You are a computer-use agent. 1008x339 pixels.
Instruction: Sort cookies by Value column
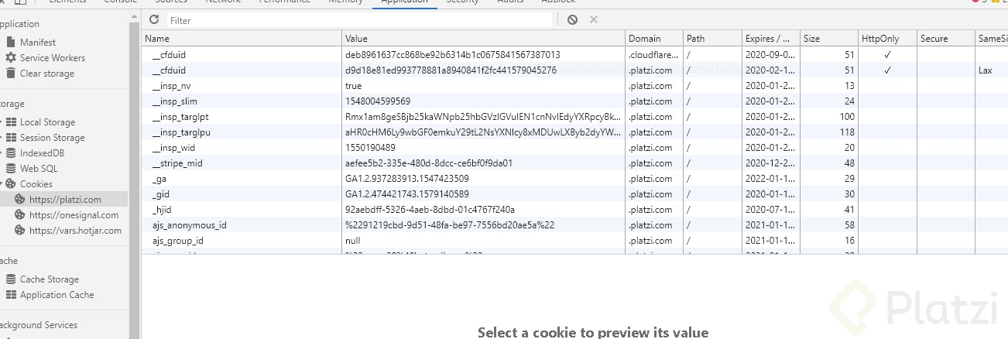click(483, 39)
